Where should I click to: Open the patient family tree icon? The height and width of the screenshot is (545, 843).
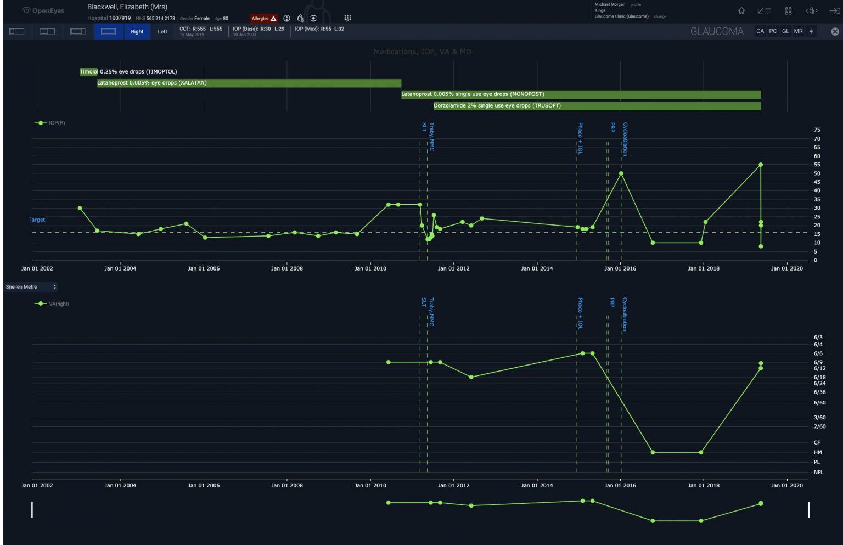[347, 19]
